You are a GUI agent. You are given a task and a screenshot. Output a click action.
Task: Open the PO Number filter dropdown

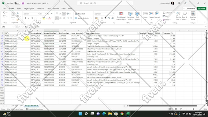pyautogui.click(x=70, y=33)
